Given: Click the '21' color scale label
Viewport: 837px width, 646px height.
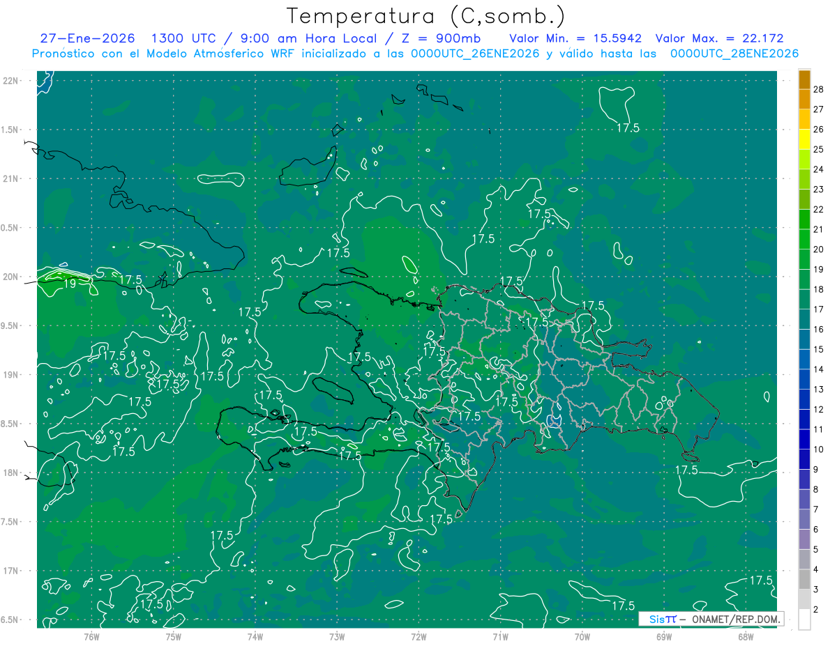Looking at the screenshot, I should pos(819,229).
